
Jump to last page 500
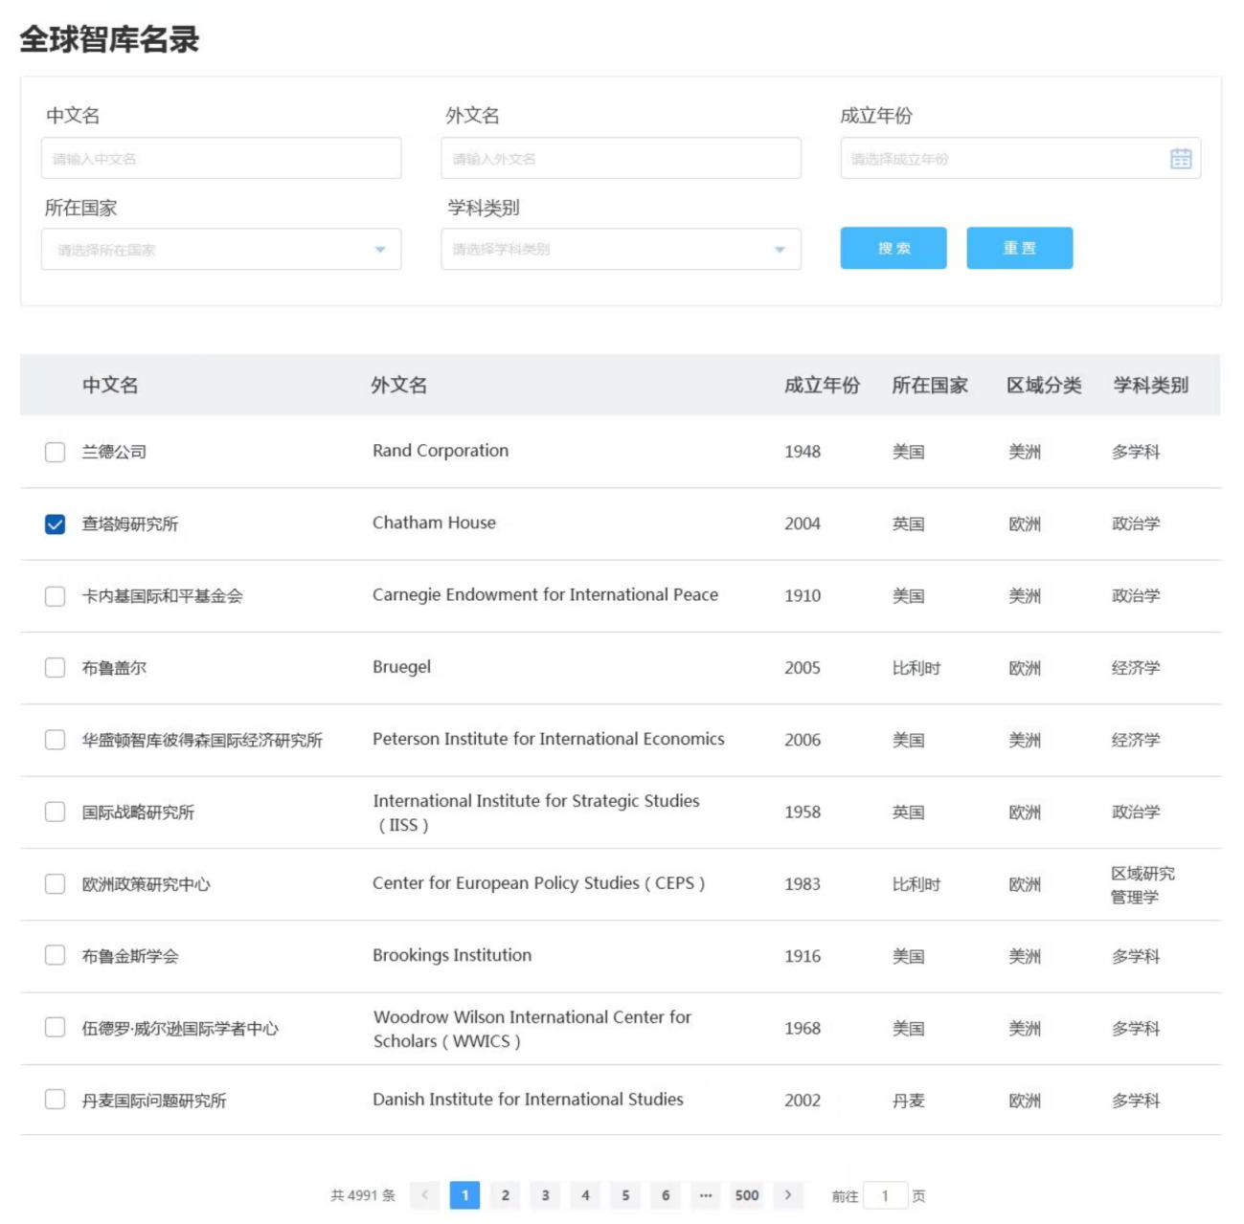(747, 1194)
